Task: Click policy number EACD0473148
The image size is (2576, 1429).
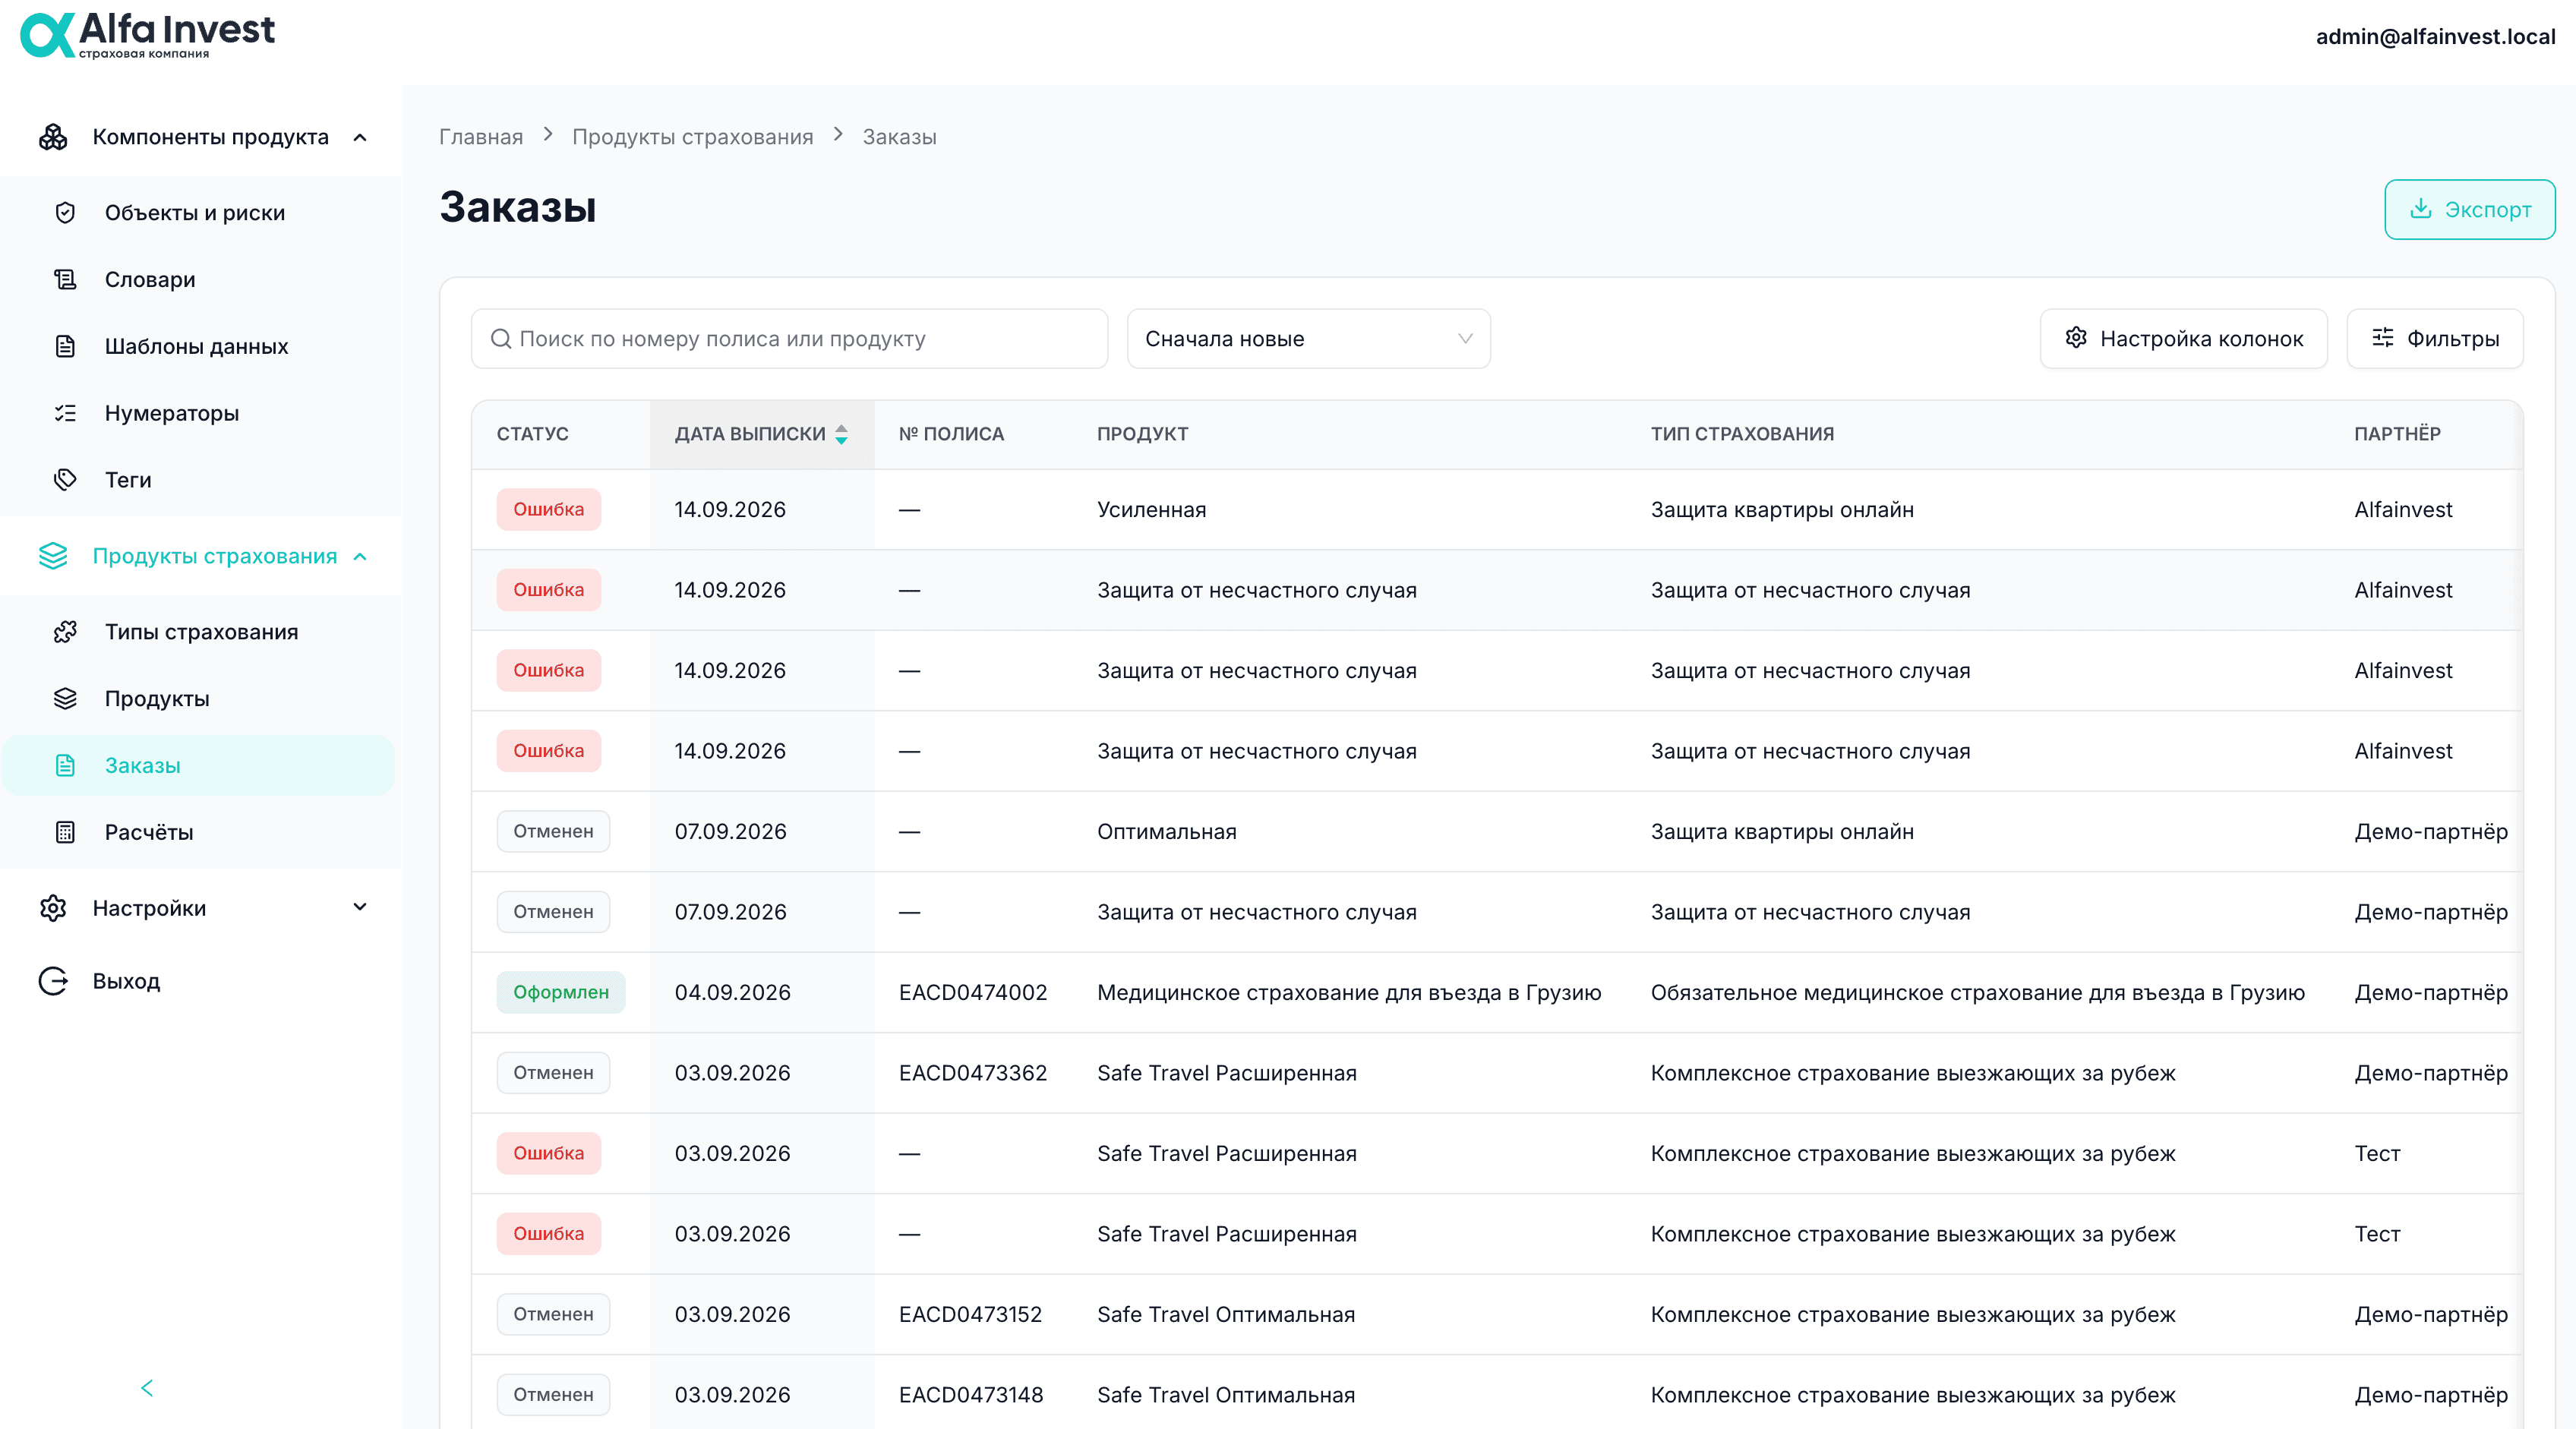Action: point(970,1395)
